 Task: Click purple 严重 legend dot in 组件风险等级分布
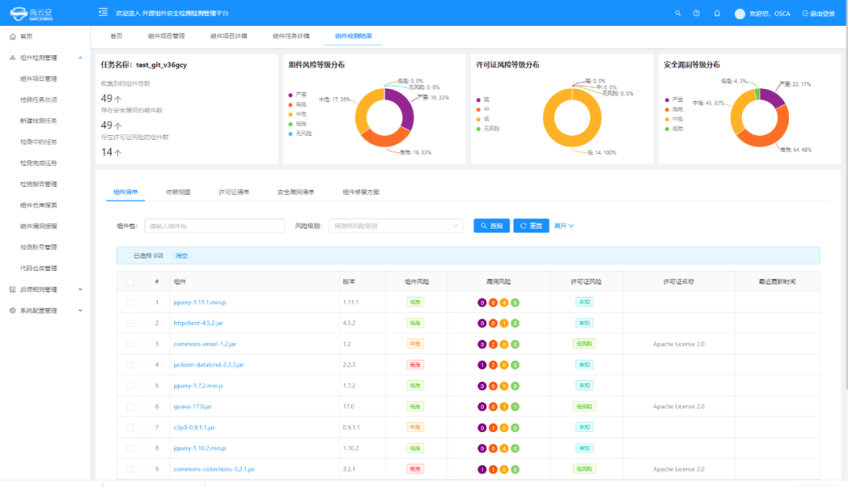pyautogui.click(x=291, y=94)
